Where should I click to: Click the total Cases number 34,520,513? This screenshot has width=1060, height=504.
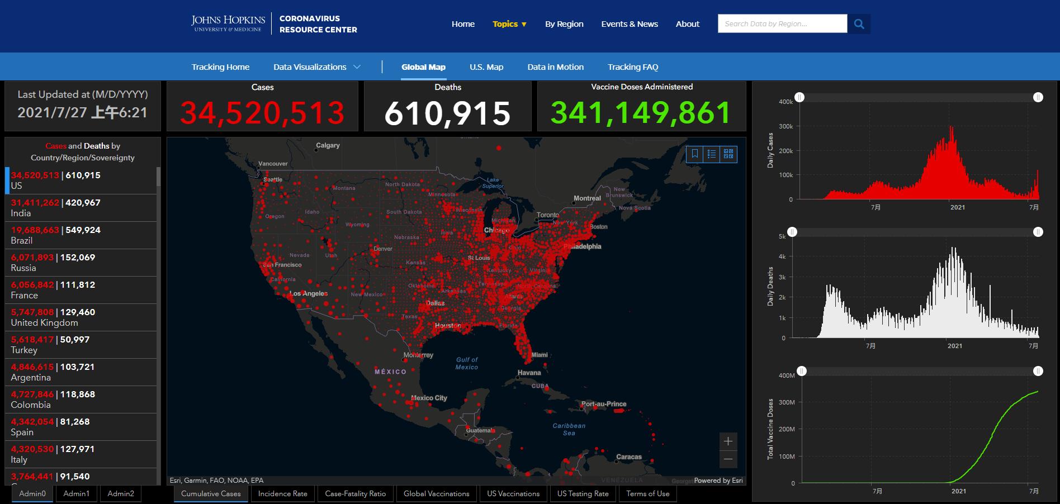(x=262, y=113)
